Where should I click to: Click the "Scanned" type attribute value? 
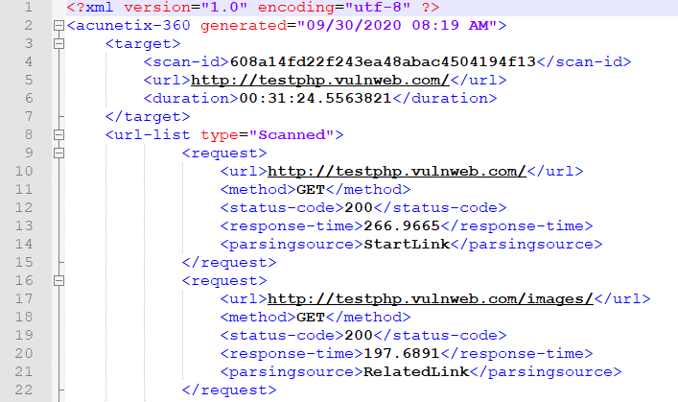(292, 135)
